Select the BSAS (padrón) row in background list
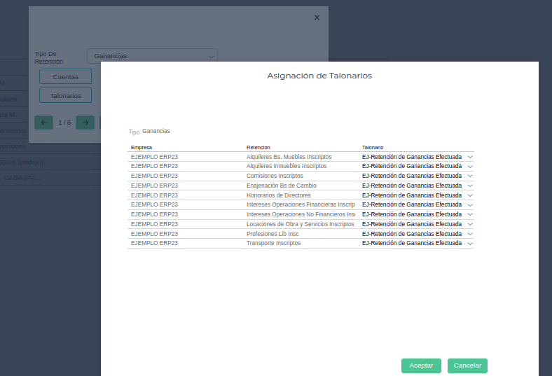 tap(22, 162)
